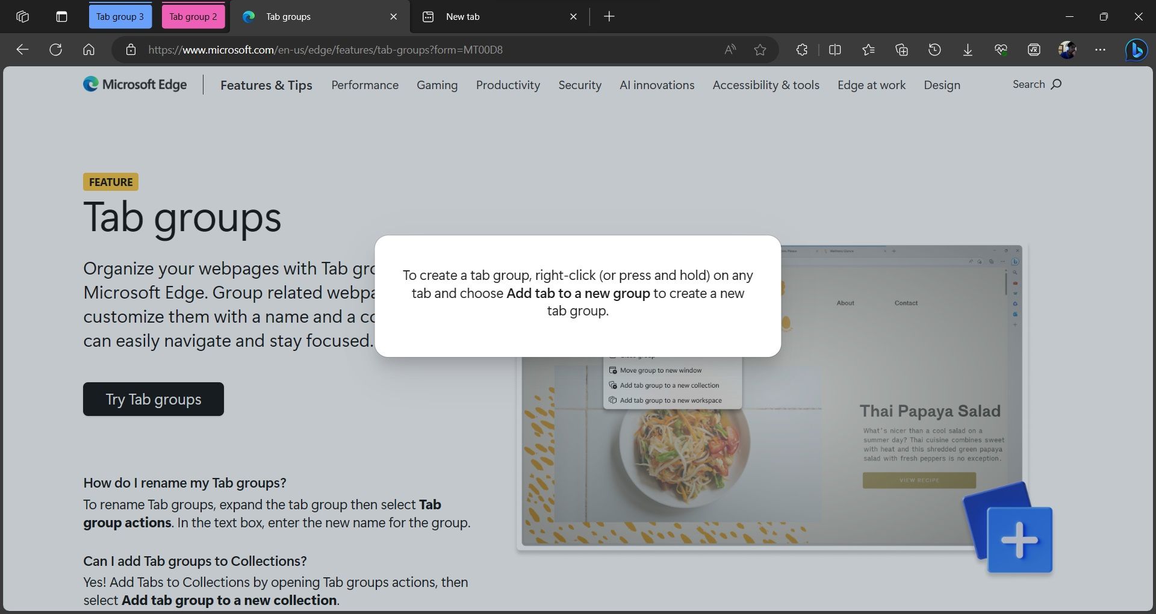
Task: Open the Math Solver icon
Action: coord(1034,50)
